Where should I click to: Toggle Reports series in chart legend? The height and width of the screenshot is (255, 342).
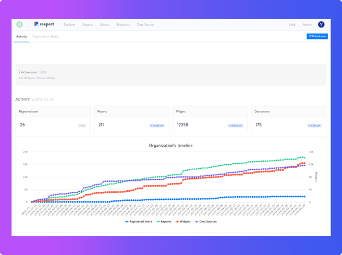pos(163,222)
